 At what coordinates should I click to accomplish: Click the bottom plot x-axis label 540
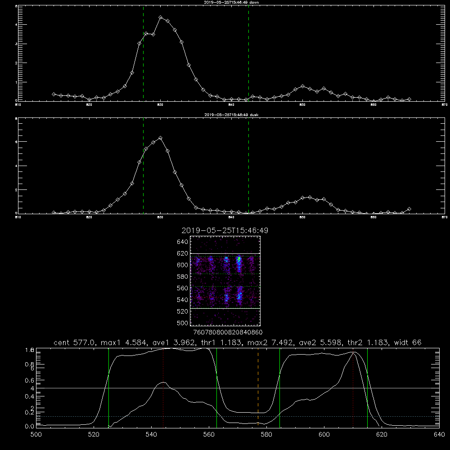(x=151, y=435)
